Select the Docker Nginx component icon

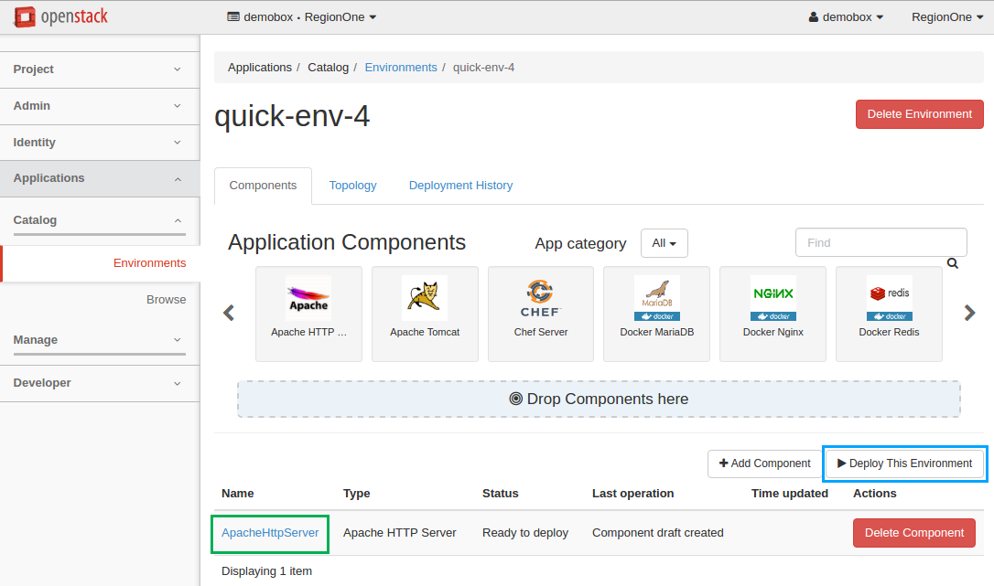(773, 297)
